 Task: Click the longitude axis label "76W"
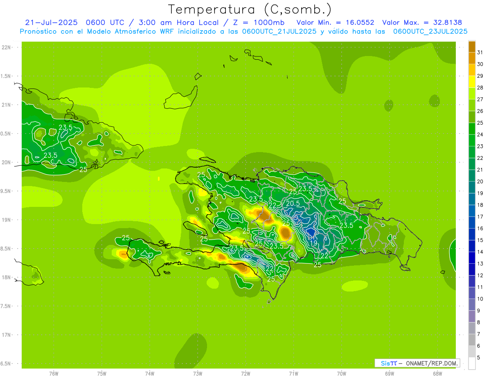[54, 374]
